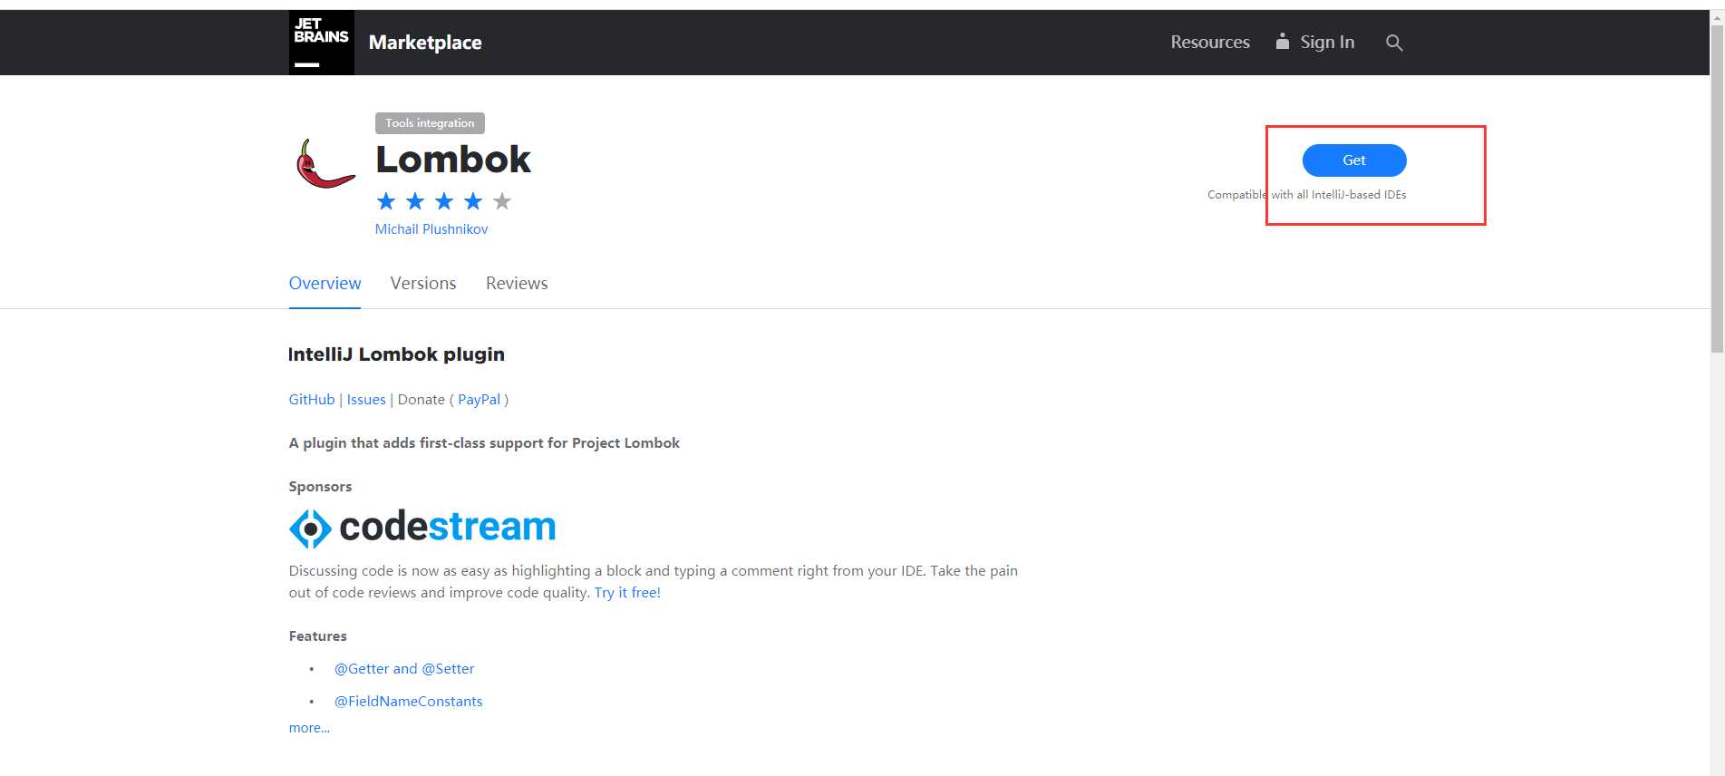Viewport: 1725px width, 776px height.
Task: Click the page vertical scrollbar thumb
Action: 1717,188
